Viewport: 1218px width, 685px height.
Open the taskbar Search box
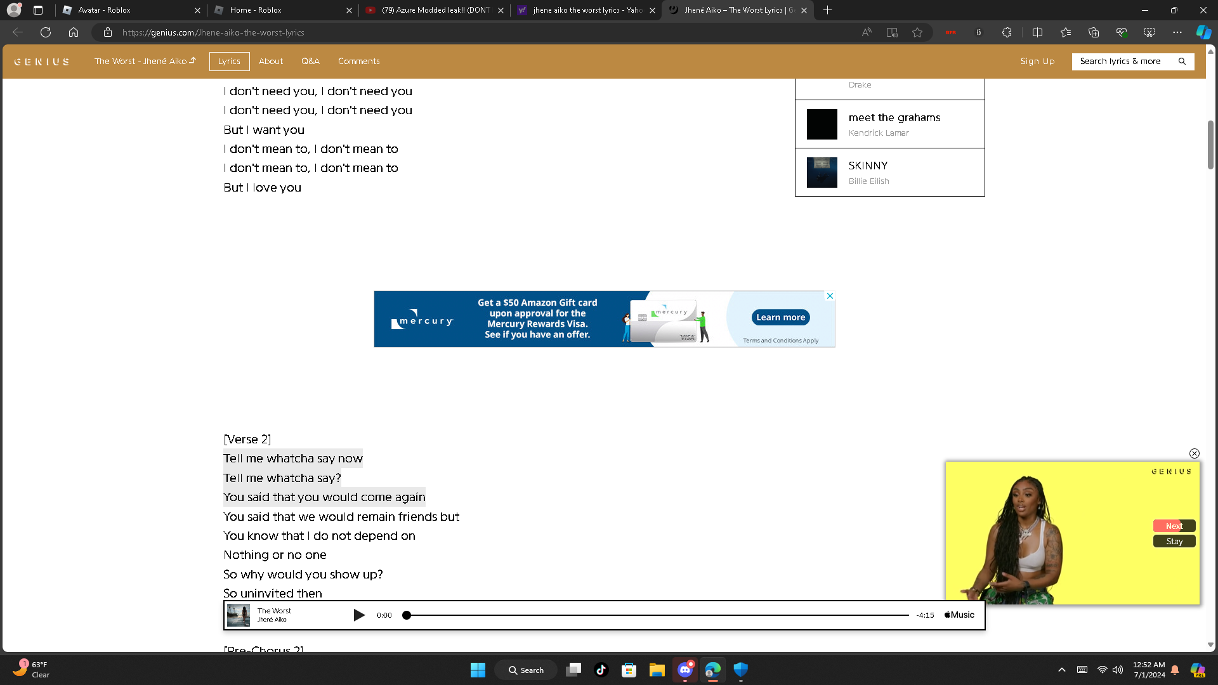pyautogui.click(x=526, y=670)
